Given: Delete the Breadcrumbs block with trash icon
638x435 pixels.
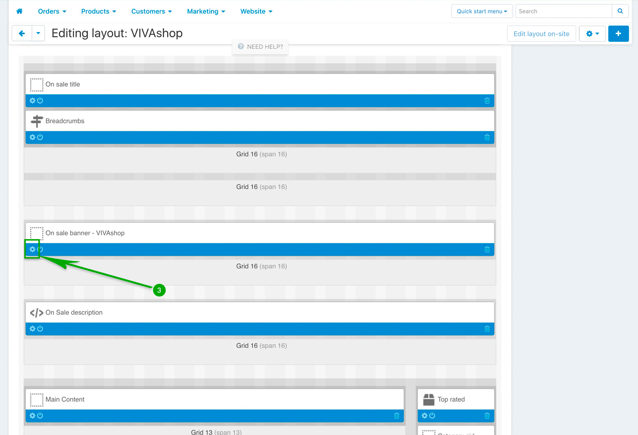Looking at the screenshot, I should point(487,138).
